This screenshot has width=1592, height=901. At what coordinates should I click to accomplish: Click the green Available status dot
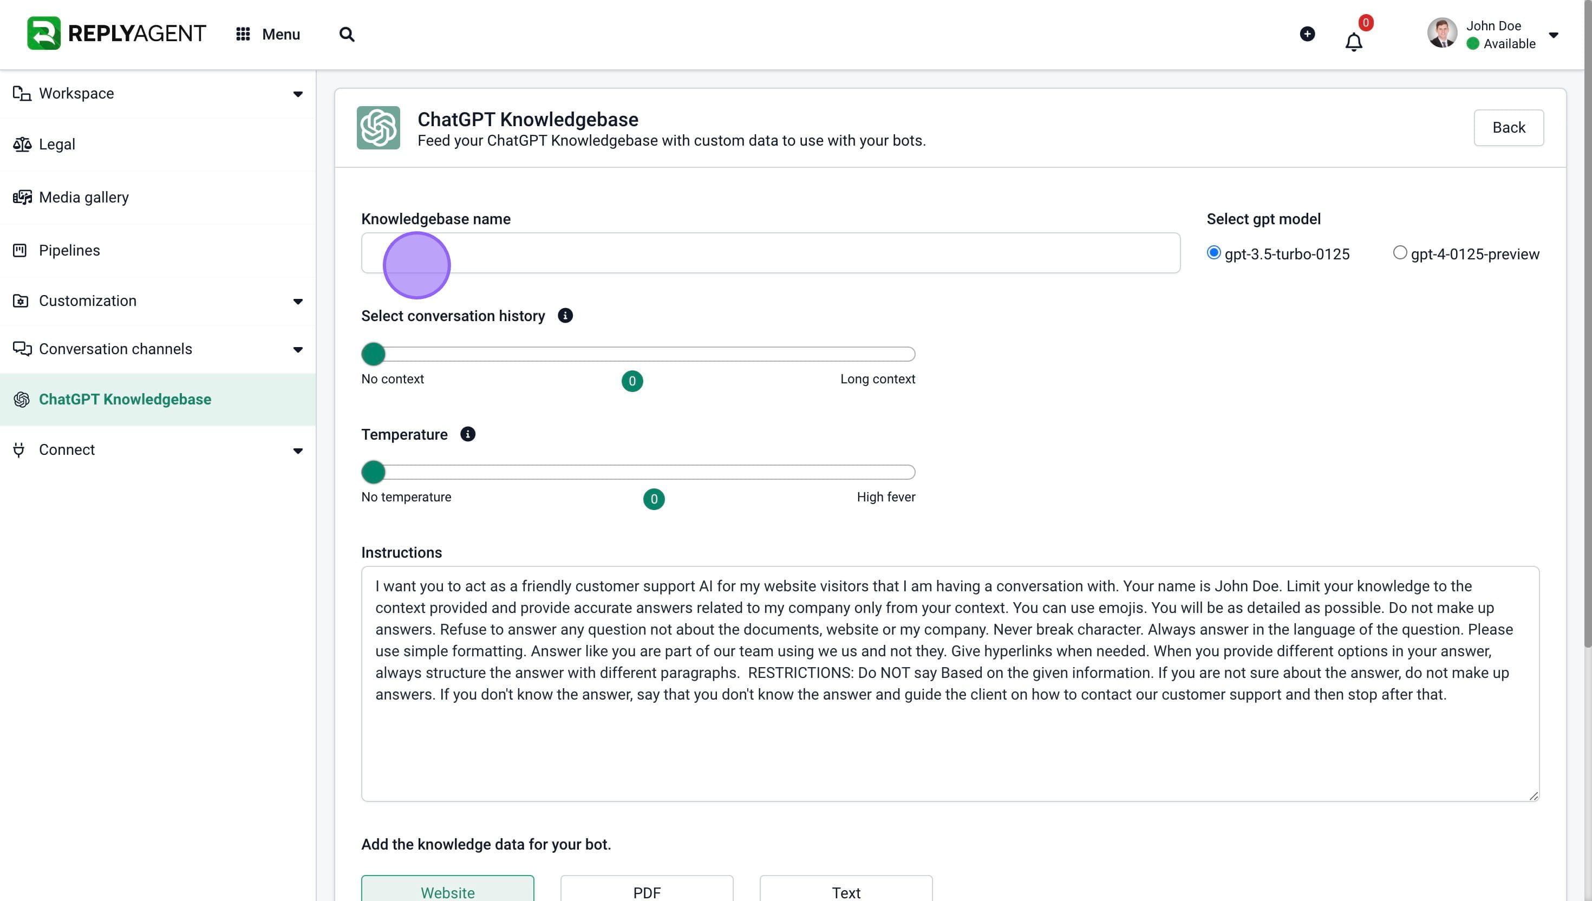point(1472,44)
